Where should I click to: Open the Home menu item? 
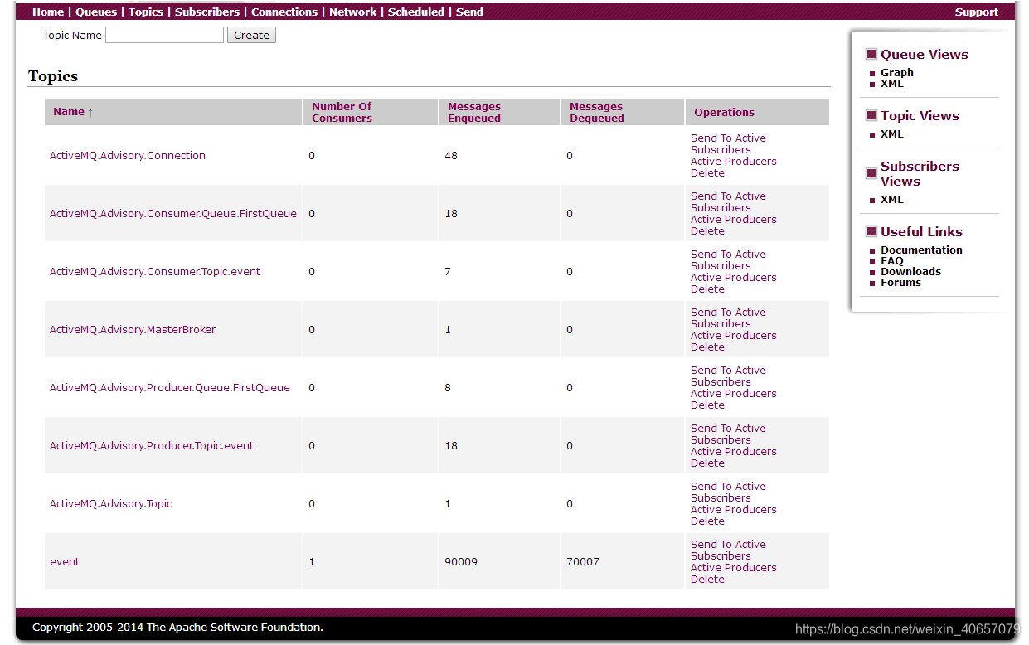tap(48, 12)
